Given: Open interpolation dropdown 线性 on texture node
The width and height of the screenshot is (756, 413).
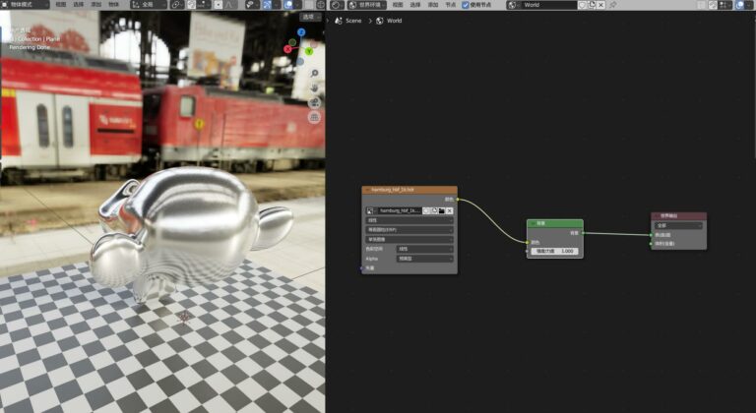Looking at the screenshot, I should [409, 220].
